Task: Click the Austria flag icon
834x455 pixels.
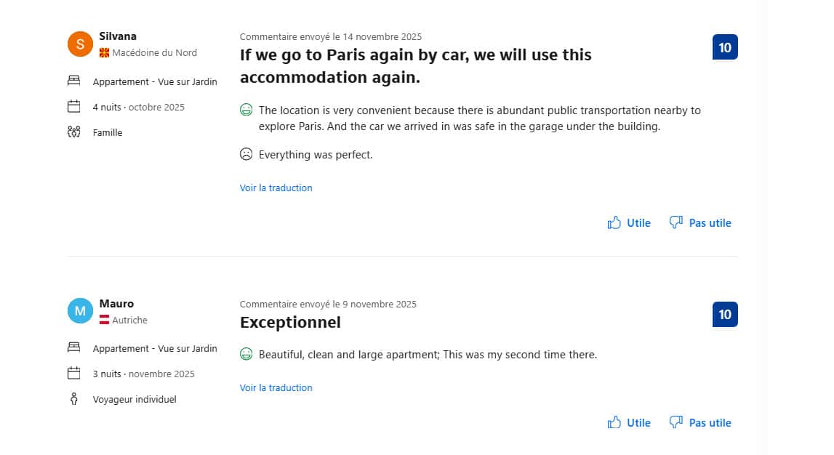Action: point(104,320)
